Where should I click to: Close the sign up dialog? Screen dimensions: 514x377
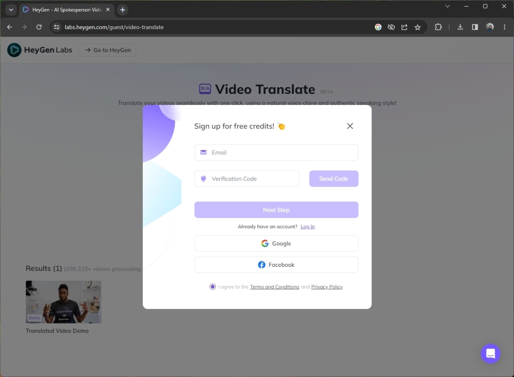pos(350,126)
